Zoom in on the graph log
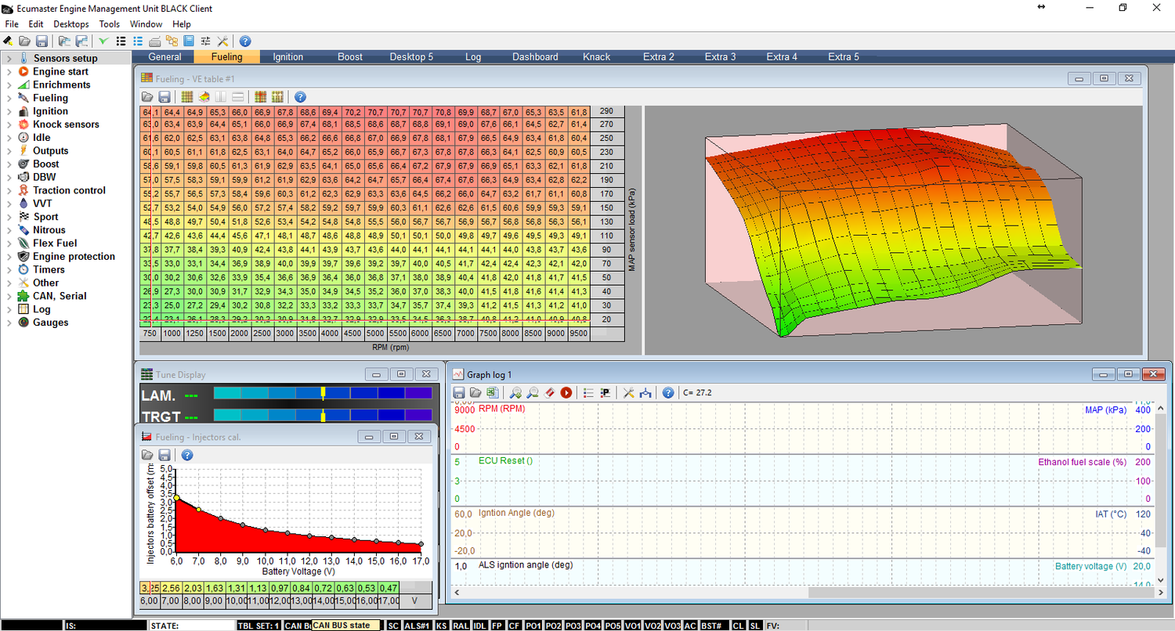The image size is (1175, 631). click(515, 392)
